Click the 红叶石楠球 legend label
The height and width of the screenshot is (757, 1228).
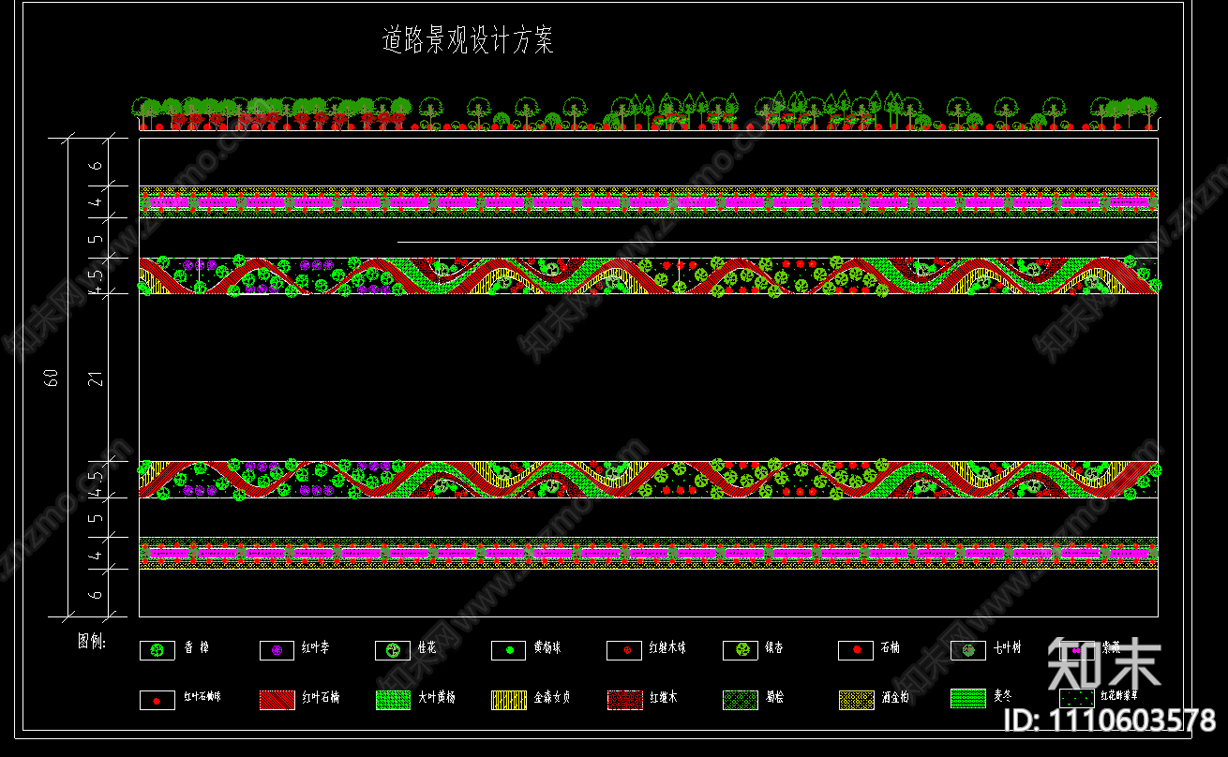202,697
